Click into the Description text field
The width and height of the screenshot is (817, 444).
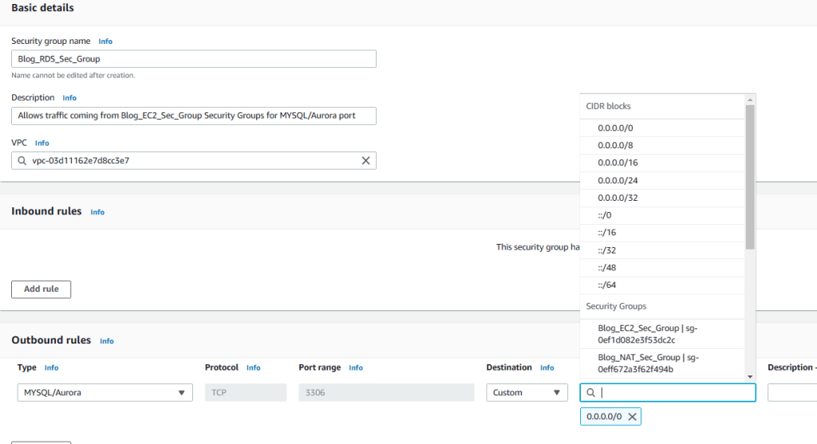coord(193,116)
